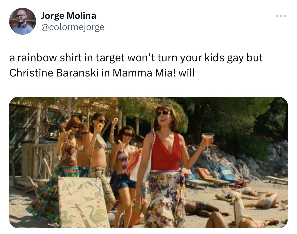
Task: Click the words "Christine Baranski" in the tweet
Action: [54, 73]
